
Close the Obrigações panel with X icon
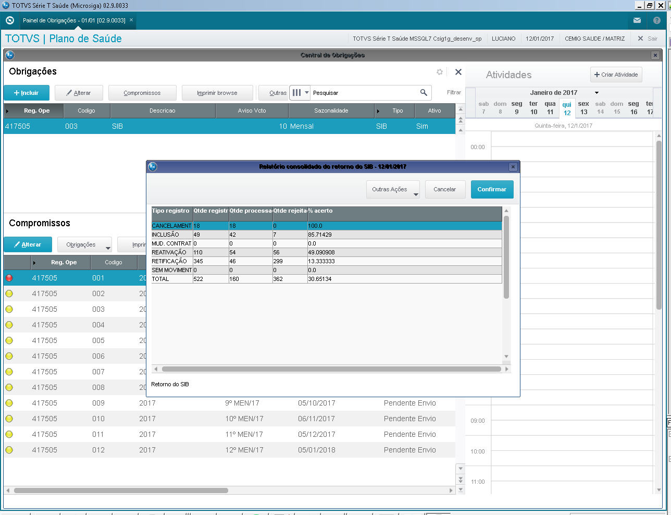tap(458, 72)
